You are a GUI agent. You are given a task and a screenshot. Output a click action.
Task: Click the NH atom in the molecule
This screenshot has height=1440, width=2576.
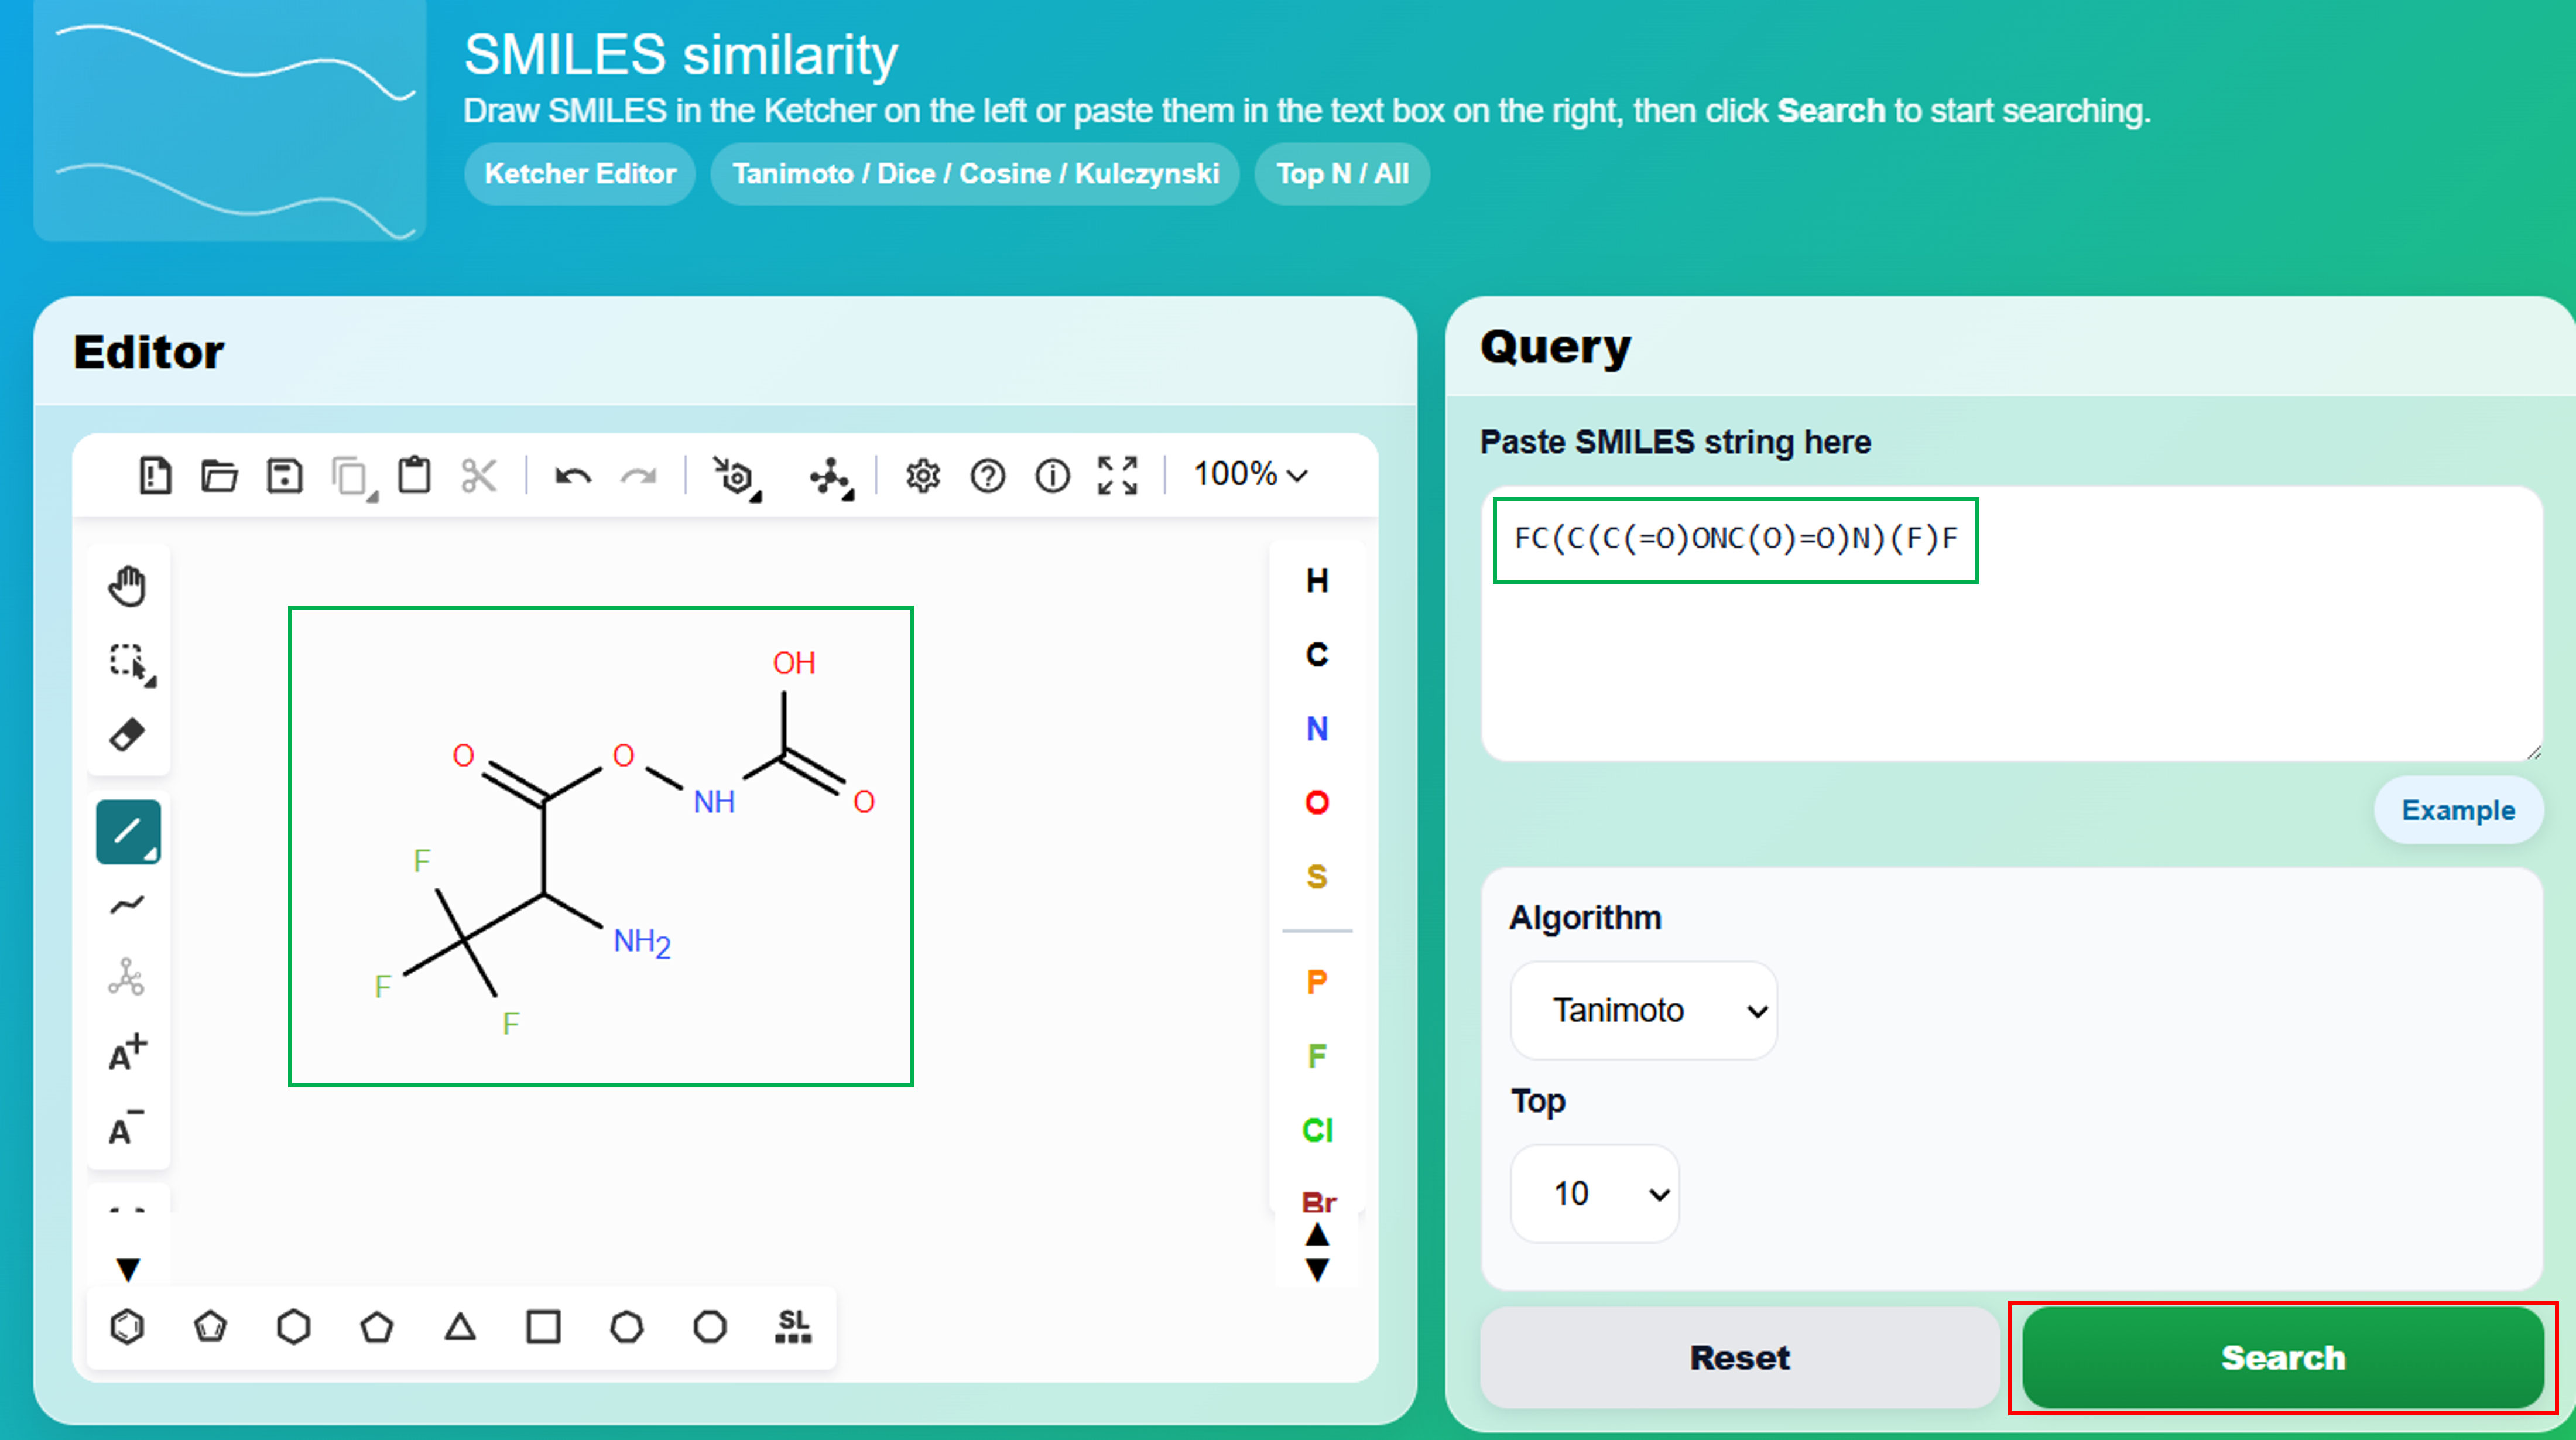coord(714,802)
